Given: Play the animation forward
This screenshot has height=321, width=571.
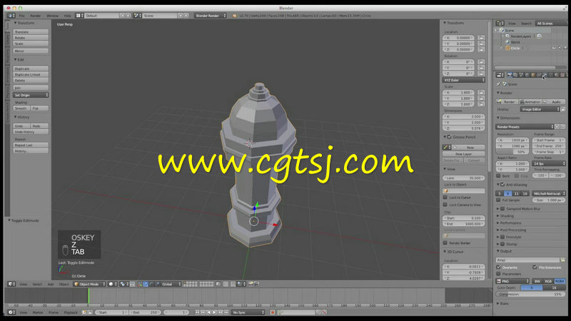Looking at the screenshot, I should point(215,312).
